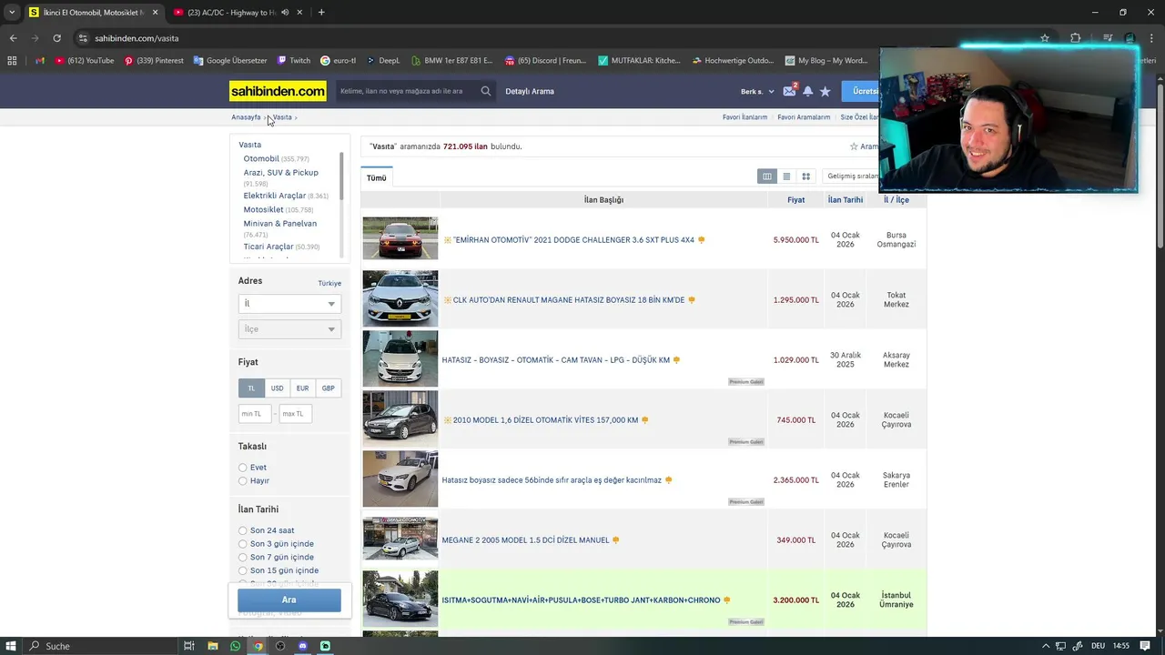The image size is (1165, 655).
Task: Open Motosiklet category
Action: (263, 210)
